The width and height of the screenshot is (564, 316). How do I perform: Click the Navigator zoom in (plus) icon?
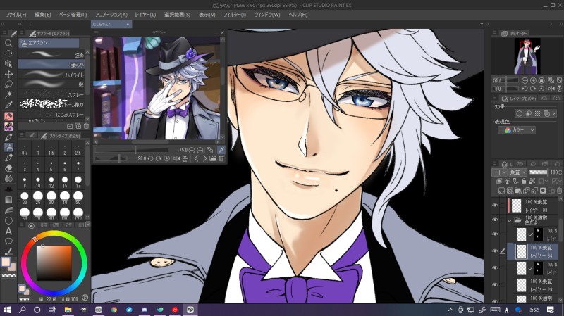click(x=533, y=80)
